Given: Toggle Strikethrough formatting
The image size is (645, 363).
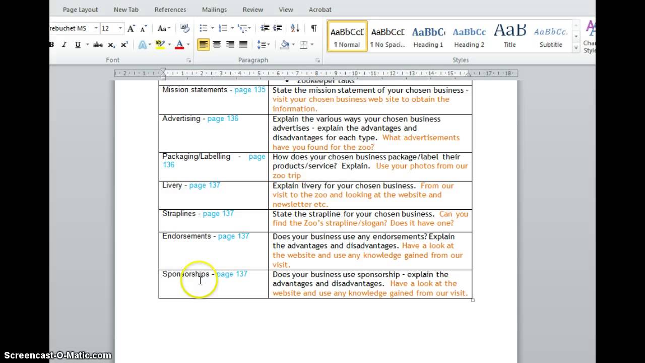Looking at the screenshot, I should click(98, 45).
